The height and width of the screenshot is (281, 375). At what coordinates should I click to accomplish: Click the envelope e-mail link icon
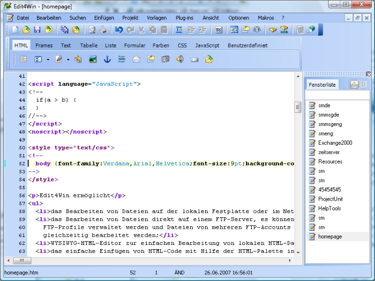click(136, 60)
